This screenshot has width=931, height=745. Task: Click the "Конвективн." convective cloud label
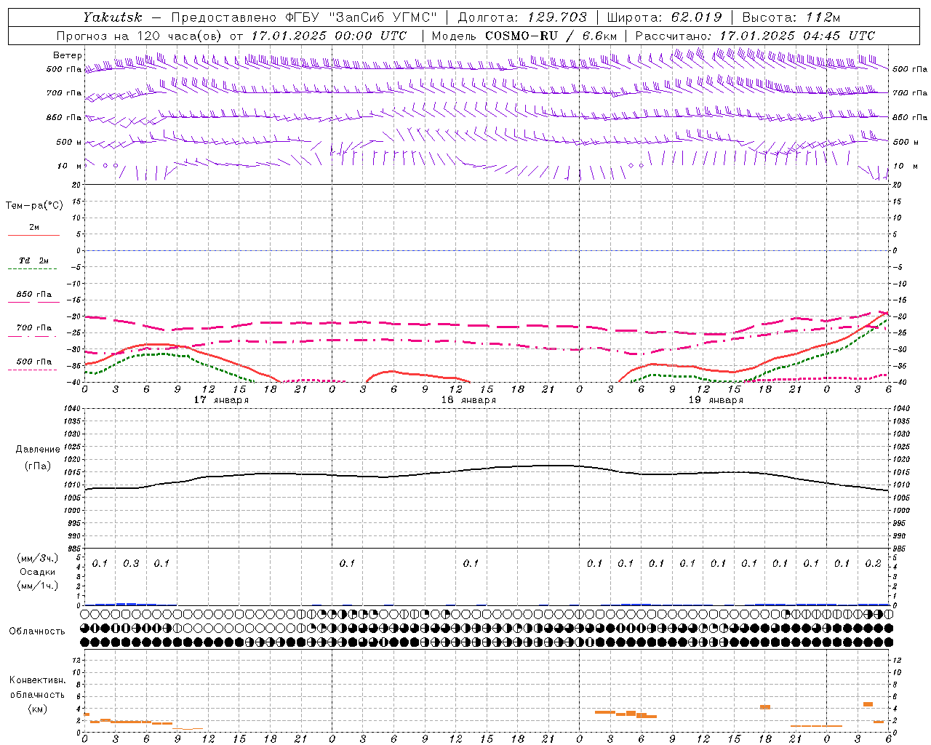[x=38, y=680]
